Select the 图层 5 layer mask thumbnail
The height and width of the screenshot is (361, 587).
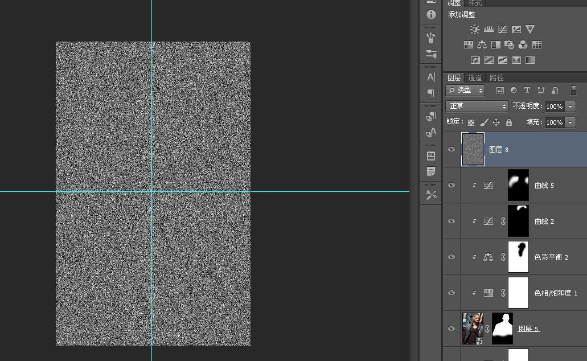point(502,329)
